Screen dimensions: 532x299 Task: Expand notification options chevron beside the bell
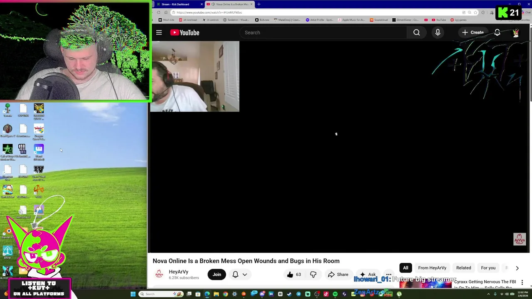point(245,274)
